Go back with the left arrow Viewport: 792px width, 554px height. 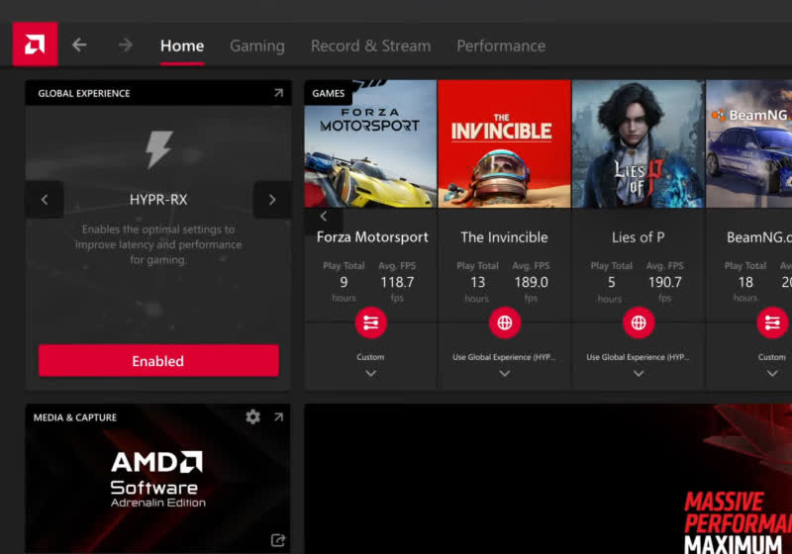79,45
